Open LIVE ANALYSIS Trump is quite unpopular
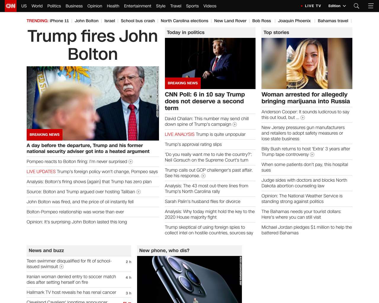The image size is (379, 303). [x=205, y=134]
